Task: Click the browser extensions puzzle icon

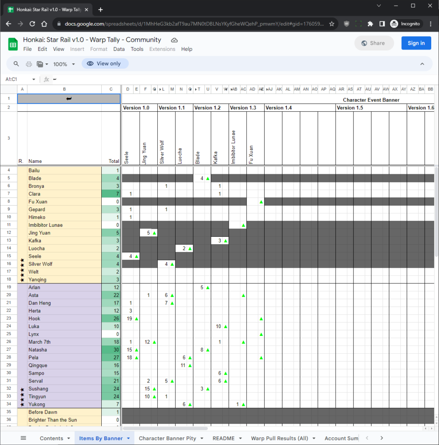Action: 370,24
